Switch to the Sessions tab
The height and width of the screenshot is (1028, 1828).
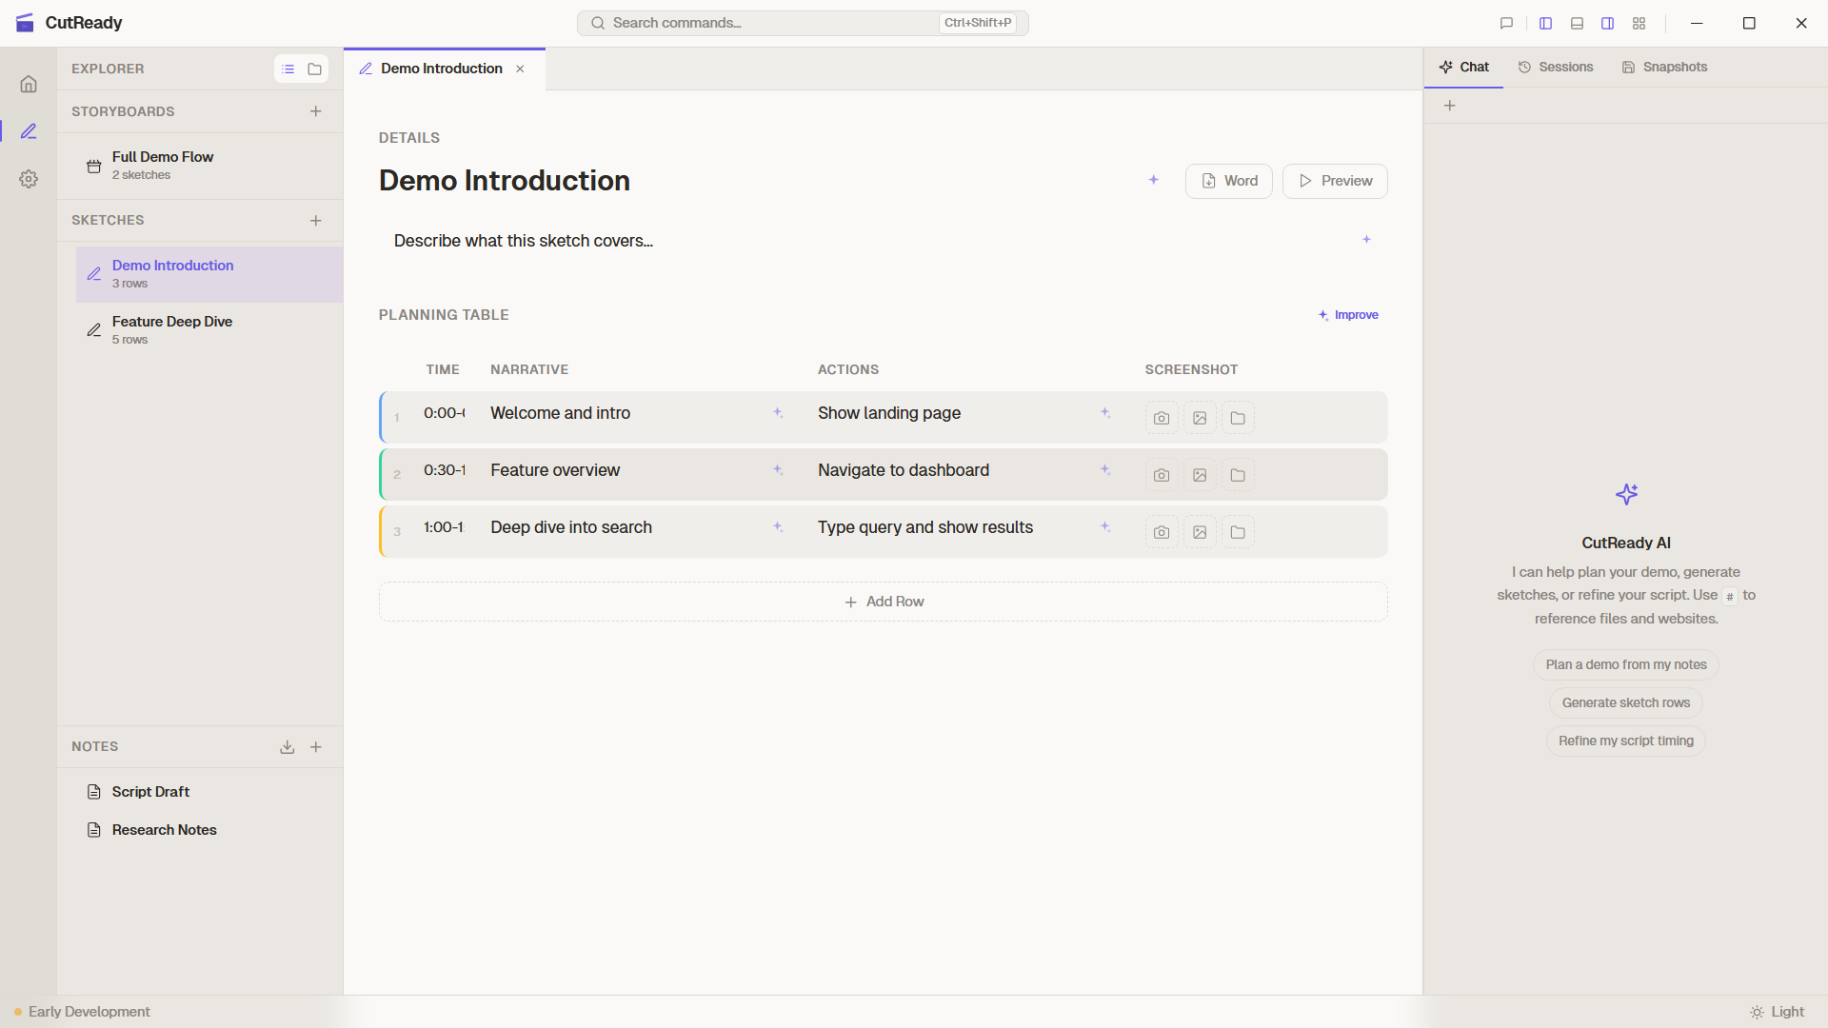pos(1556,67)
